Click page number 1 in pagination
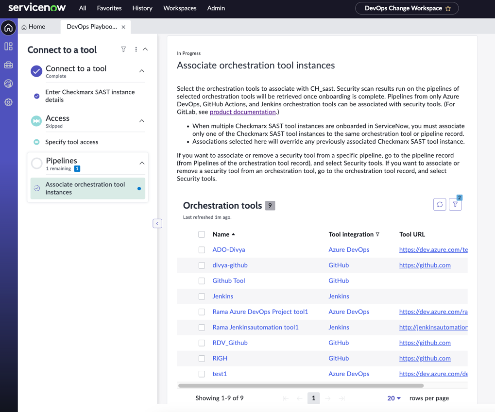Viewport: 495px width, 412px height. (x=313, y=398)
